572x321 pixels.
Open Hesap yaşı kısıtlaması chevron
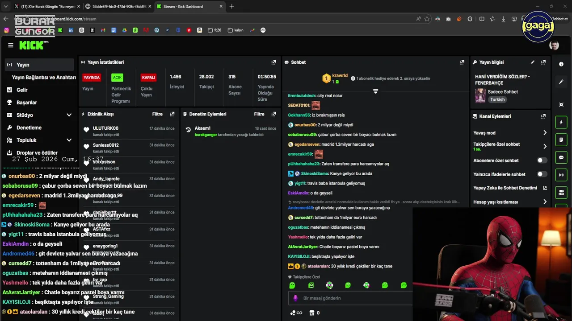tap(545, 202)
